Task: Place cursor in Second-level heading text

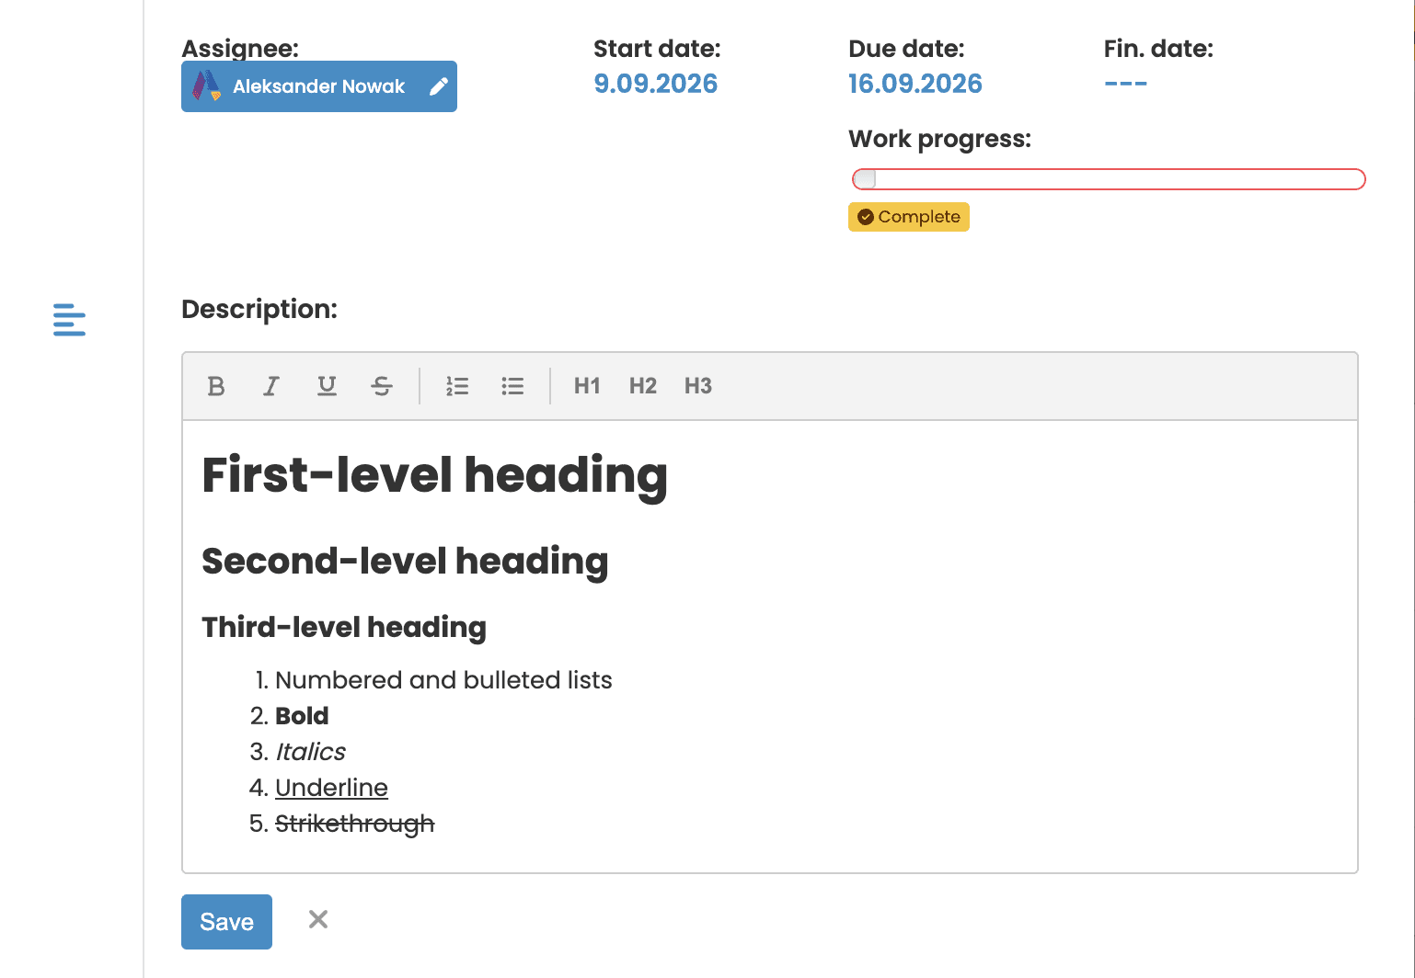Action: [x=405, y=561]
